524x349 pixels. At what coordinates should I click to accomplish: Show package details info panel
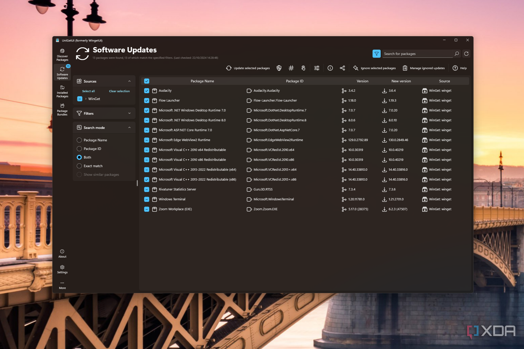(330, 68)
